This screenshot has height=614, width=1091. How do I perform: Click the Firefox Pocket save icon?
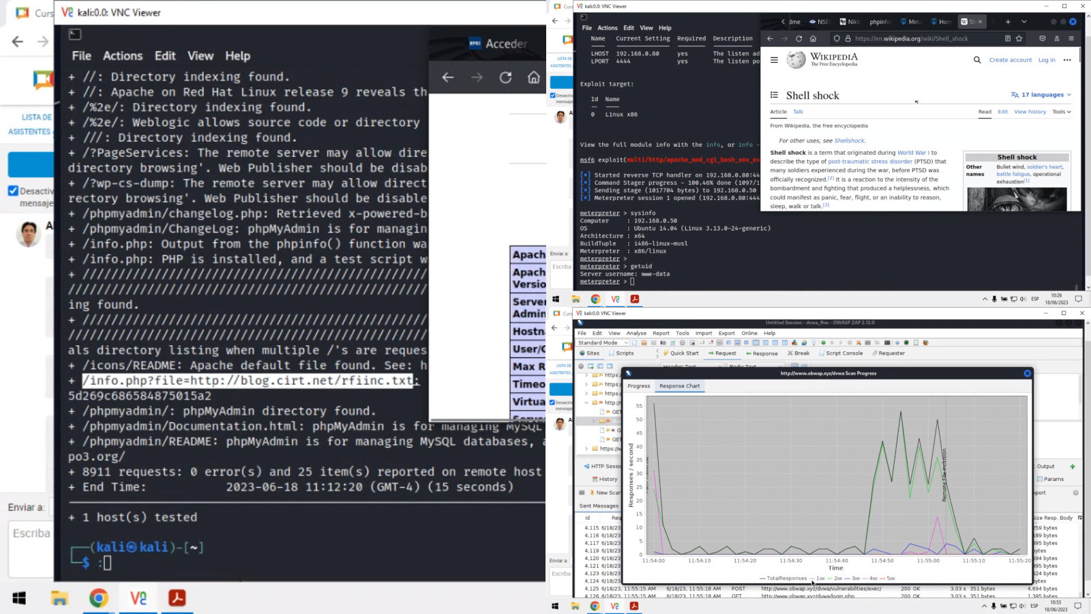tap(1042, 39)
